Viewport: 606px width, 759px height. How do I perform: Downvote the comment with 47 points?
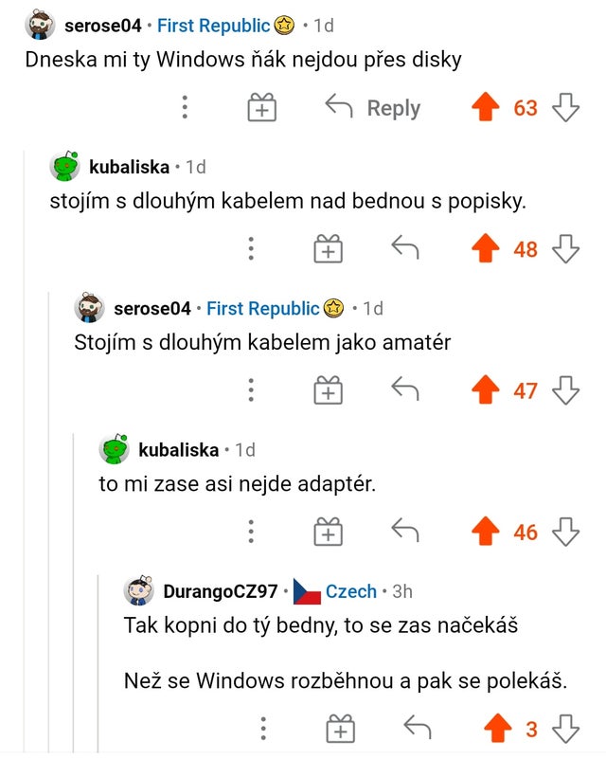565,390
